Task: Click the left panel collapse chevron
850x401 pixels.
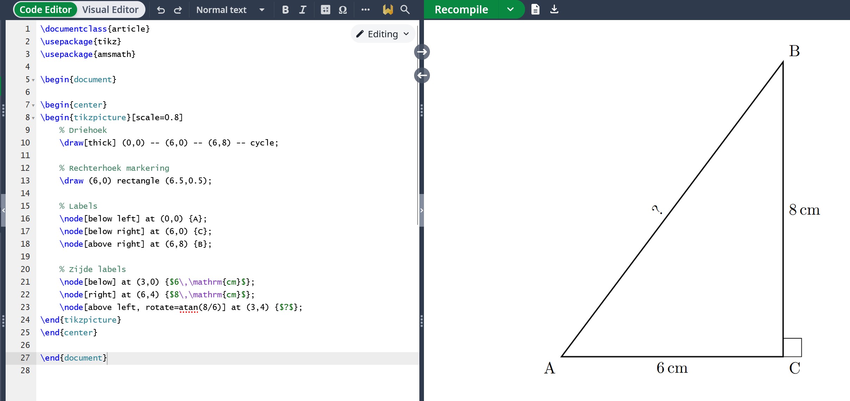Action: pos(3,210)
